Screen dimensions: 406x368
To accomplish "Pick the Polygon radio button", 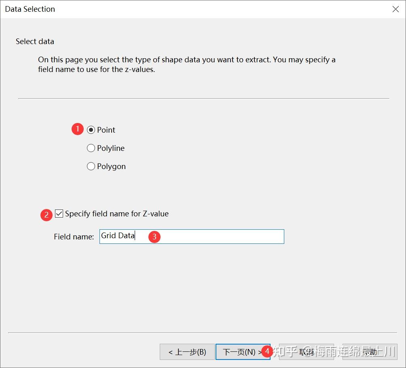I will [x=91, y=166].
